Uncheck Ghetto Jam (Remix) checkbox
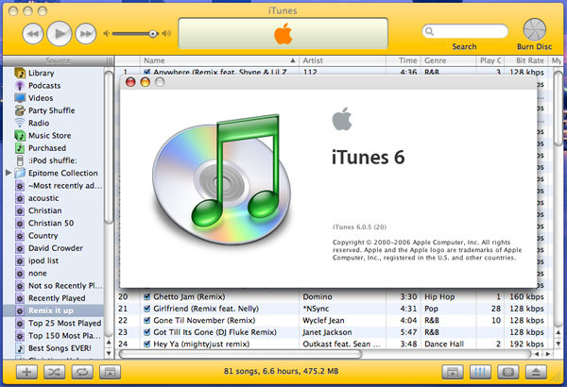 click(x=146, y=296)
